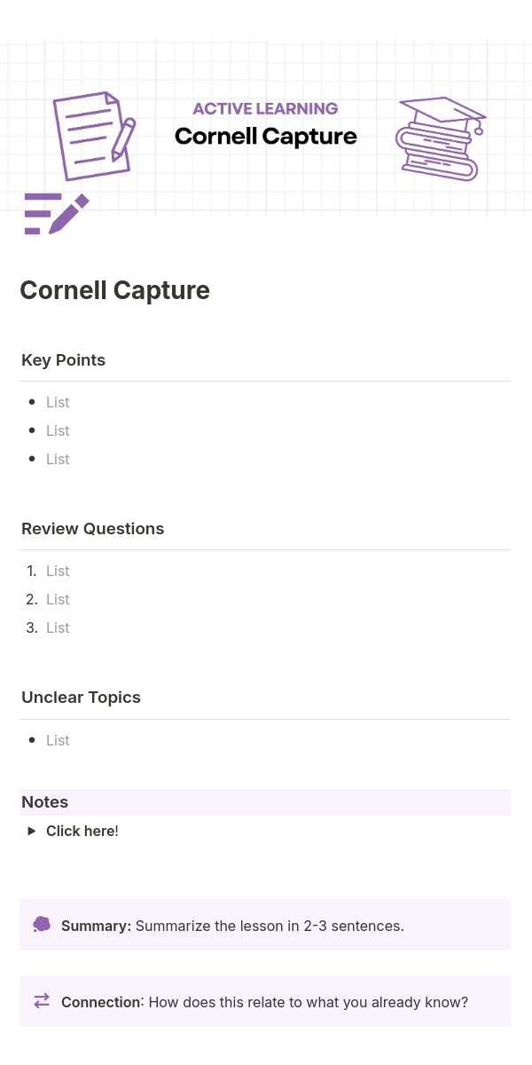Click the Key Points heading
Image resolution: width=532 pixels, height=1065 pixels.
coord(63,360)
